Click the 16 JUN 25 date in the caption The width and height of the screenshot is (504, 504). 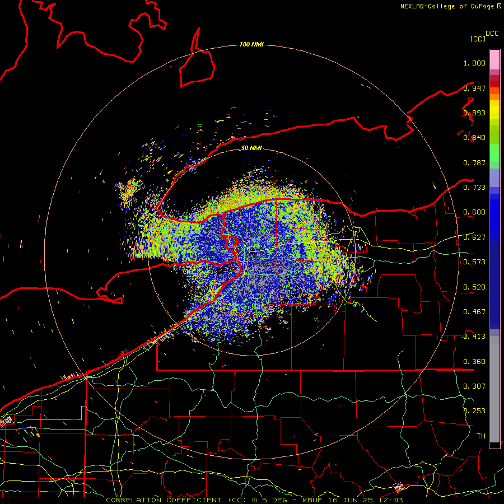pyautogui.click(x=351, y=500)
